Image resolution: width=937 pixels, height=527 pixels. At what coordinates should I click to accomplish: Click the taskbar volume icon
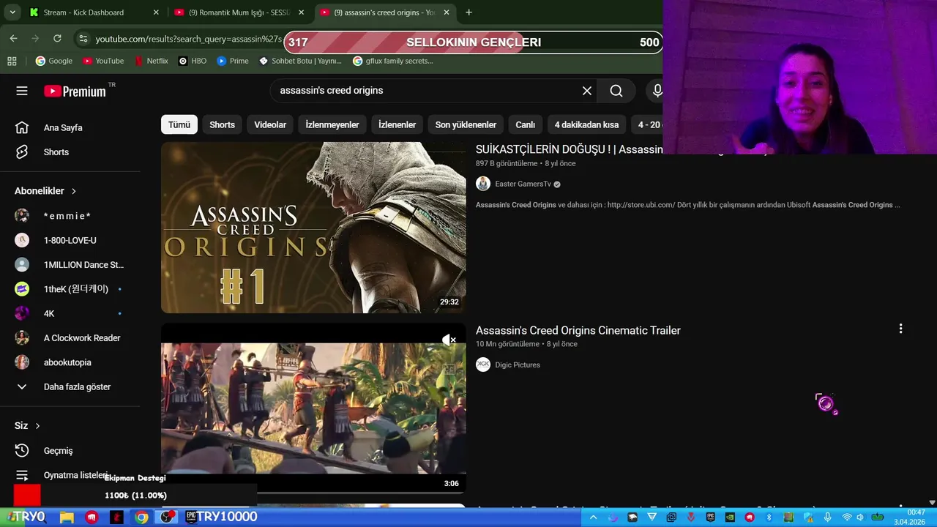[x=860, y=517]
